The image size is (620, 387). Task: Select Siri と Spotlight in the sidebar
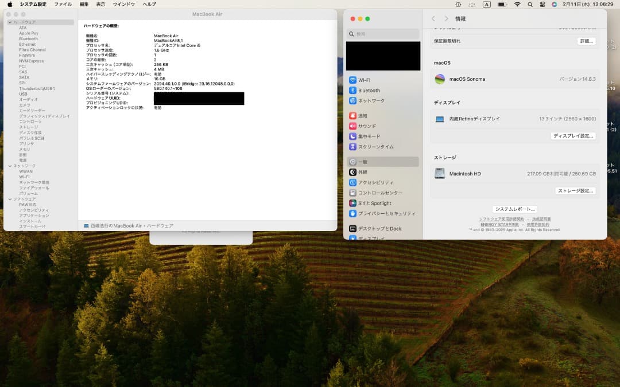(374, 204)
